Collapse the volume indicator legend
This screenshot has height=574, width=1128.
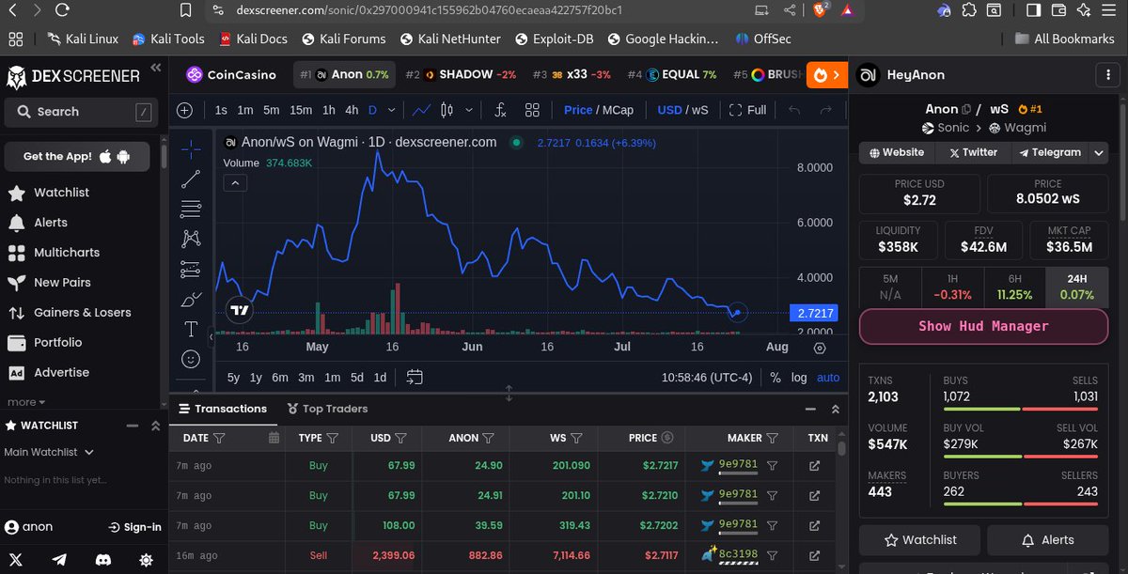(x=235, y=182)
